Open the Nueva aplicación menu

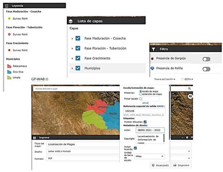tap(165, 79)
